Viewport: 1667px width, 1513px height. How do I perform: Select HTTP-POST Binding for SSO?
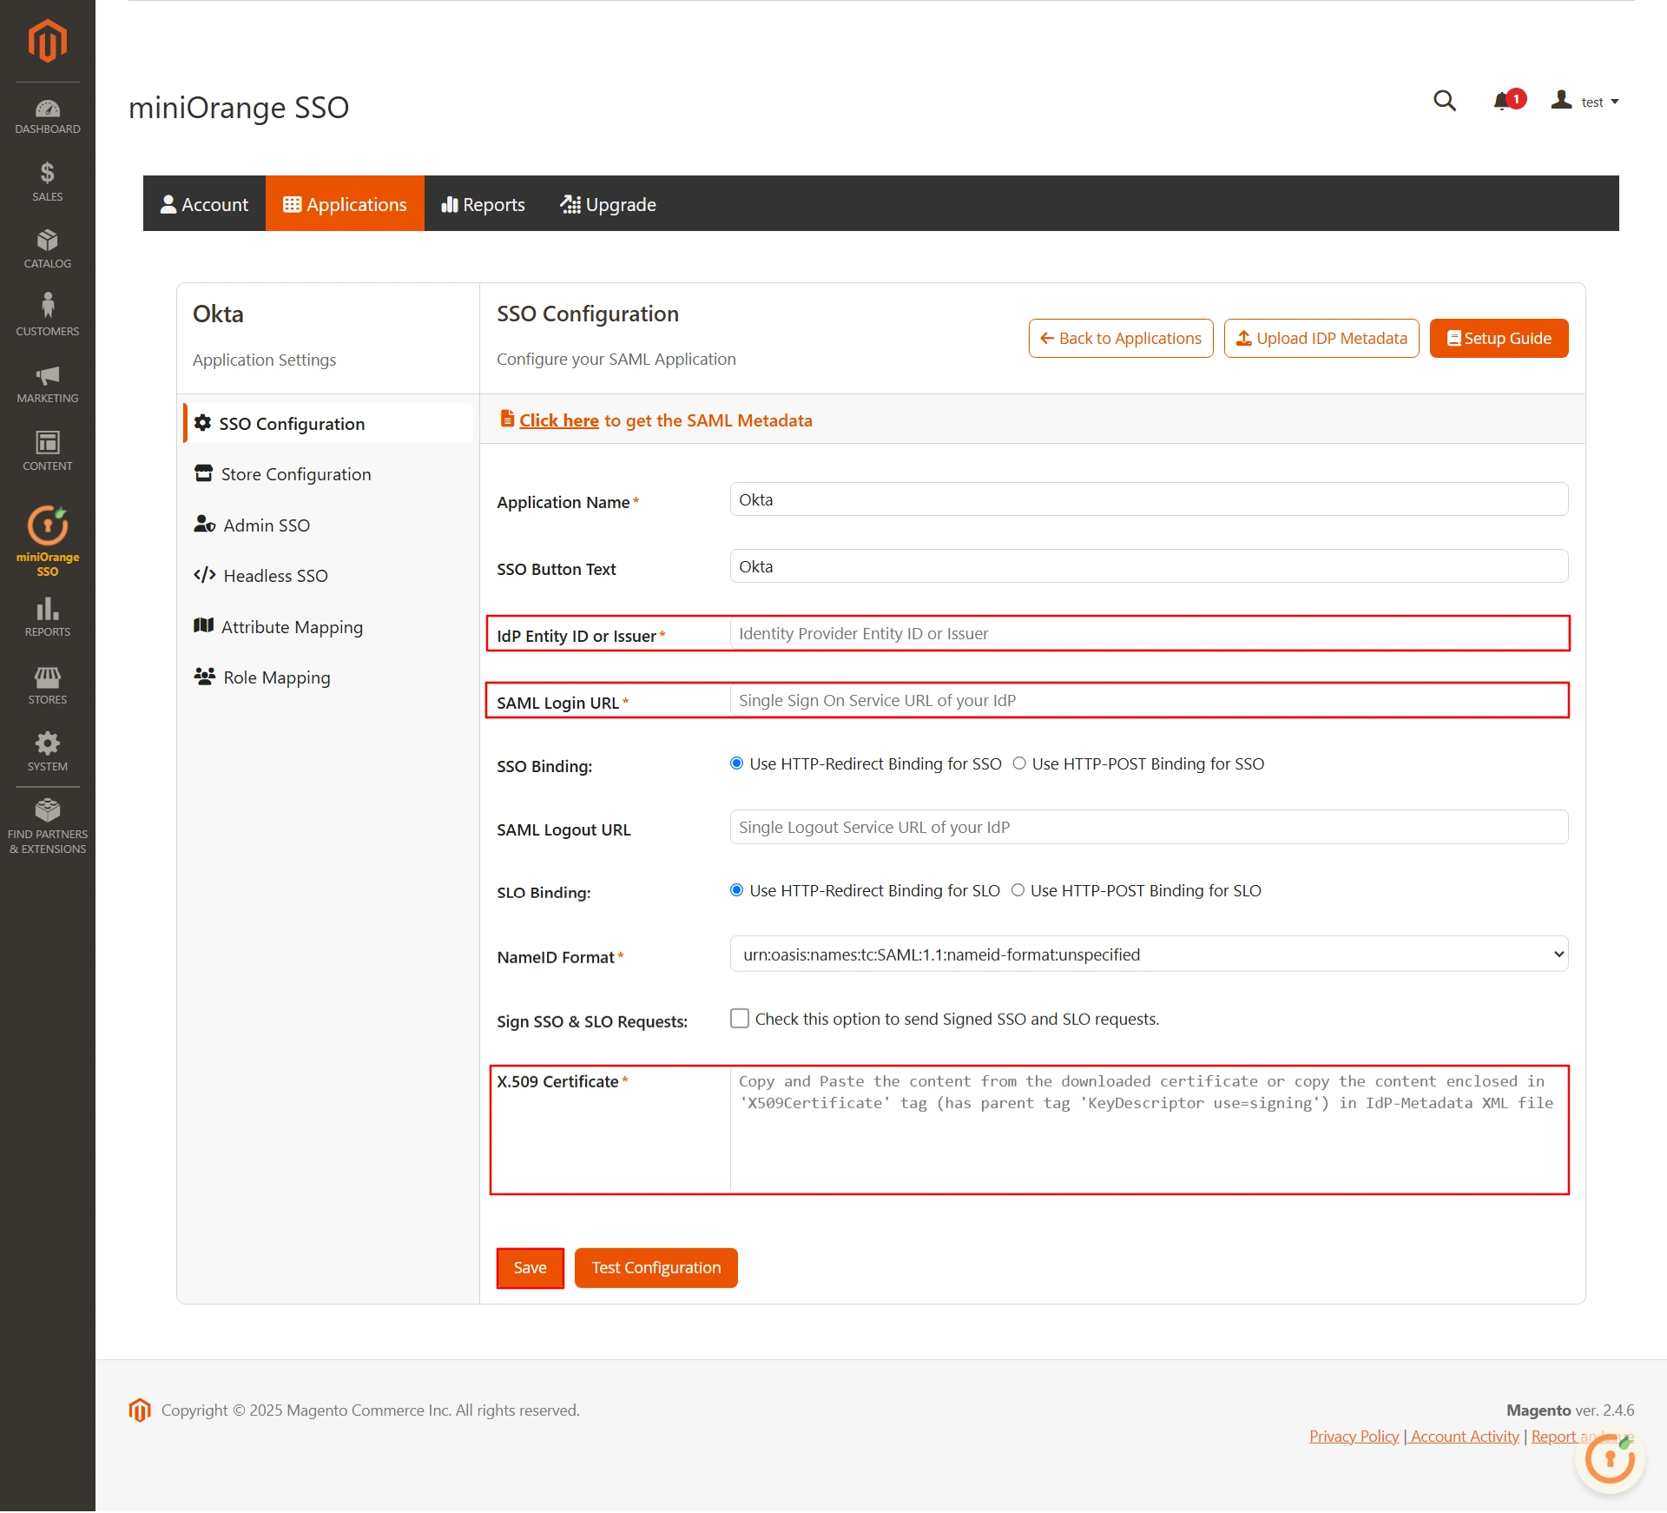click(x=1019, y=763)
